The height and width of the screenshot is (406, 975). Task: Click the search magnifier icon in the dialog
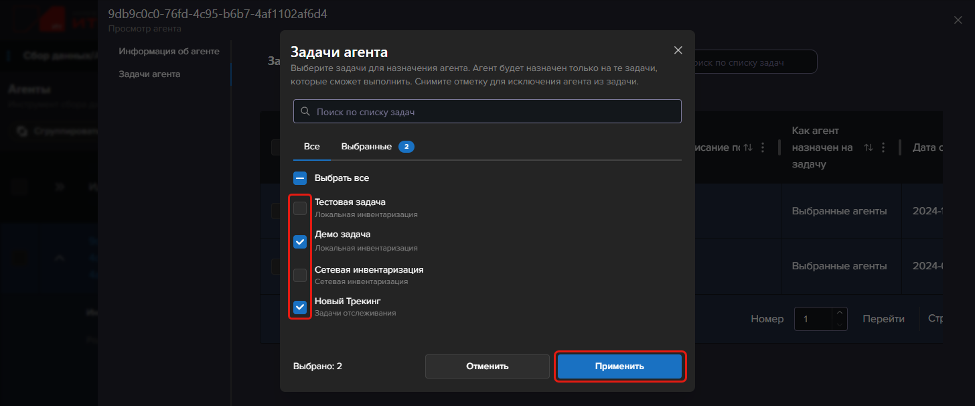(x=305, y=112)
